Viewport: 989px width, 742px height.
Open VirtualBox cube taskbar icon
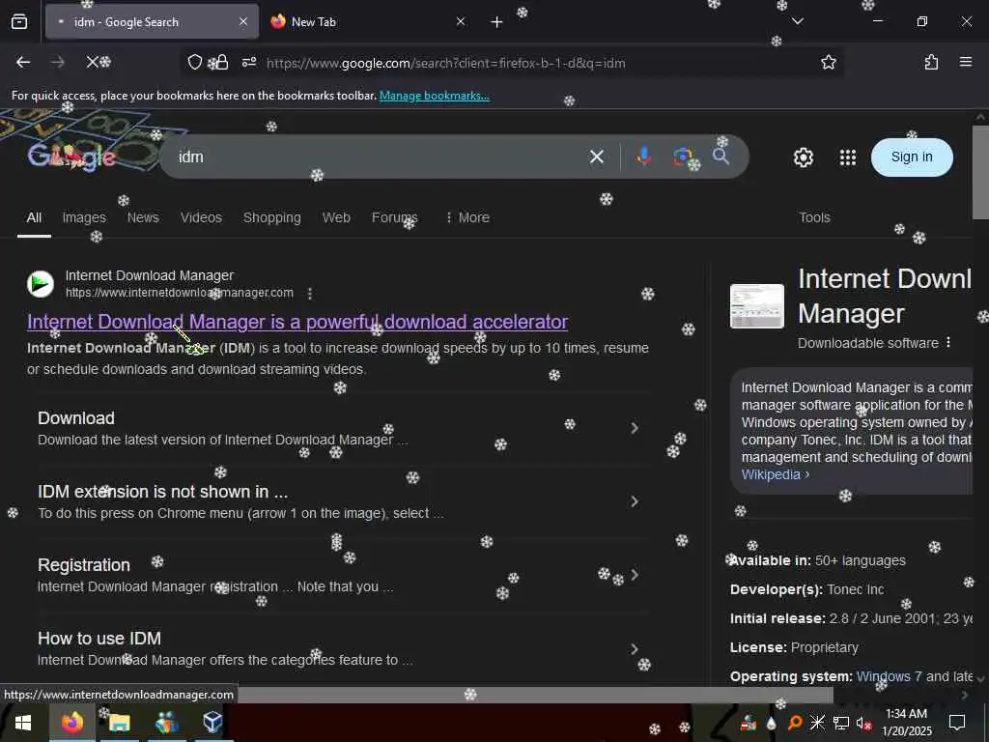[x=212, y=723]
